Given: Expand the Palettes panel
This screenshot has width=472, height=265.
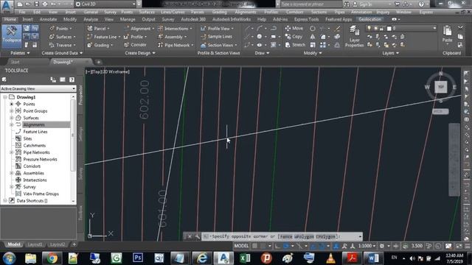Looking at the screenshot, I should (20, 53).
